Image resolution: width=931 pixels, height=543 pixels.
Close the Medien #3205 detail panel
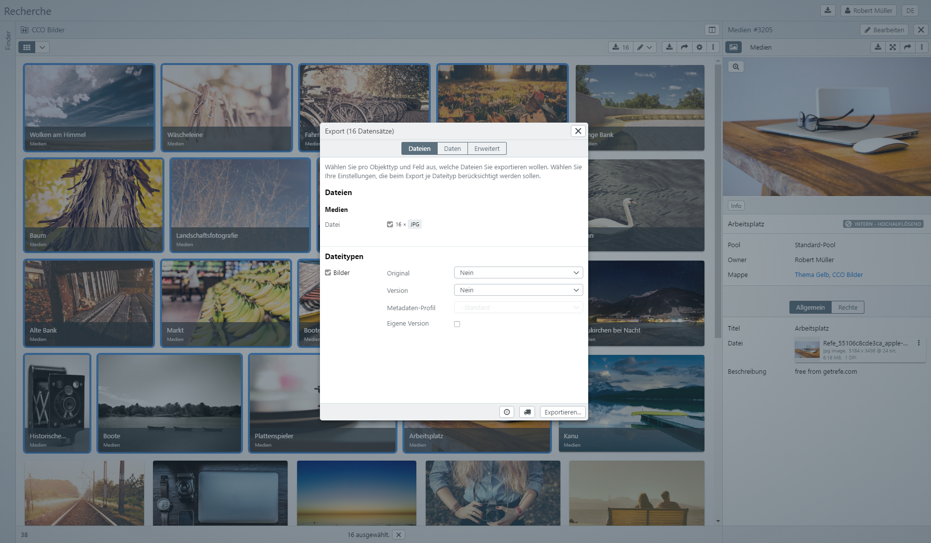(x=921, y=30)
